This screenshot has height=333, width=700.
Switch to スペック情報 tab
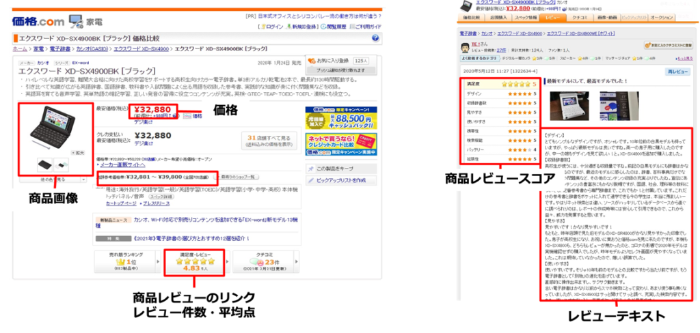(x=526, y=17)
